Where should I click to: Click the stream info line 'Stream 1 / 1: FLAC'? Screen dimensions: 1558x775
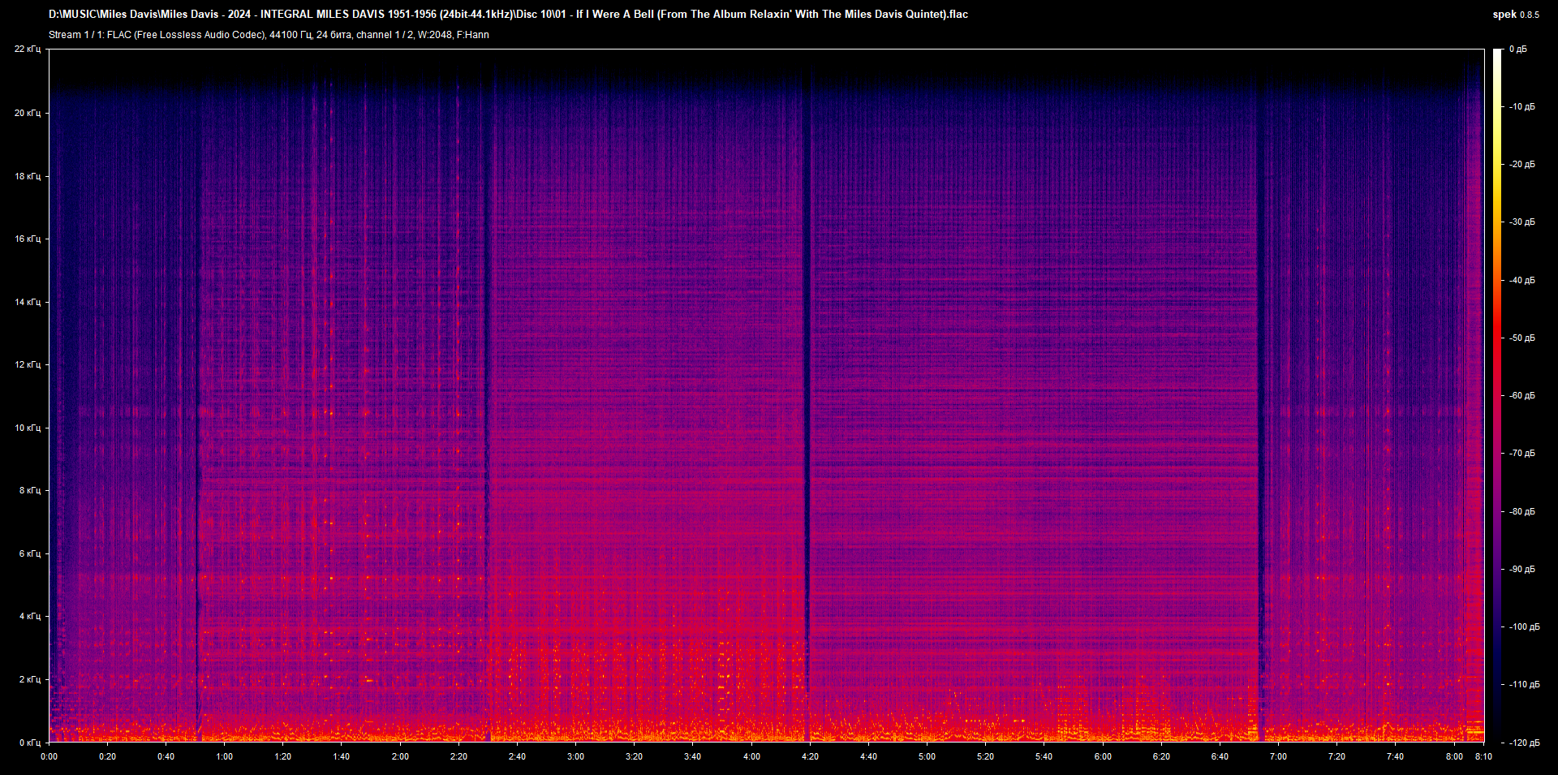click(269, 35)
